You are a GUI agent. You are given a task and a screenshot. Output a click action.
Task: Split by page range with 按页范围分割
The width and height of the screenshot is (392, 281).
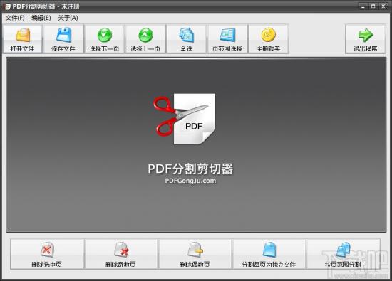tap(343, 254)
